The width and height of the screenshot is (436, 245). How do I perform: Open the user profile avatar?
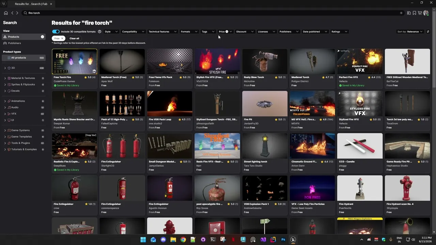426,13
